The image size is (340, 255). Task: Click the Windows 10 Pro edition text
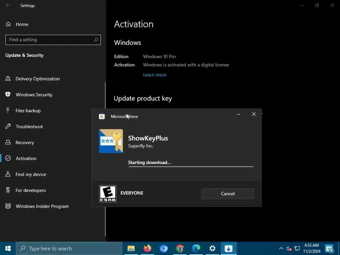(x=159, y=56)
